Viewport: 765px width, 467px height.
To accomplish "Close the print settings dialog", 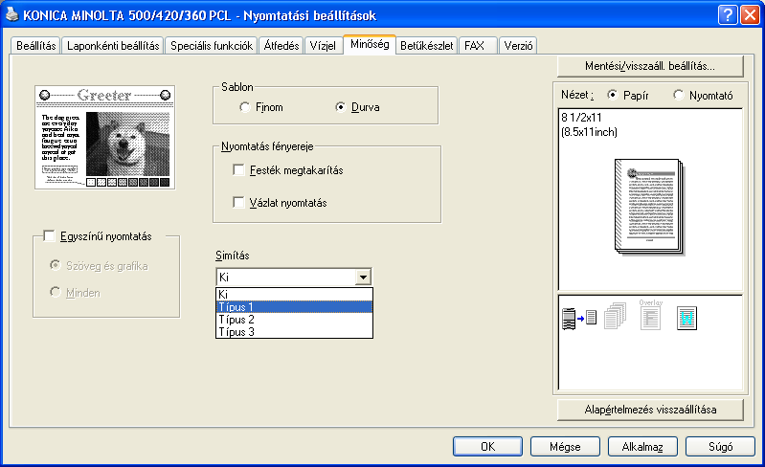I will pyautogui.click(x=750, y=15).
